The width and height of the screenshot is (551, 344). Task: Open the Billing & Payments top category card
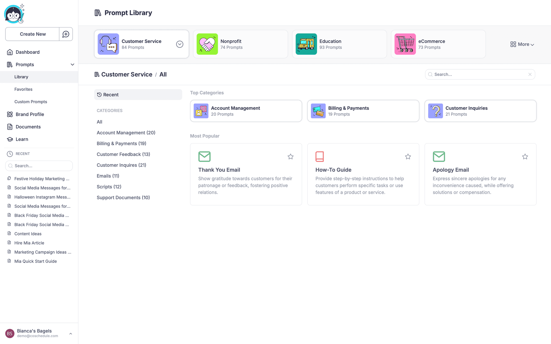pyautogui.click(x=363, y=111)
